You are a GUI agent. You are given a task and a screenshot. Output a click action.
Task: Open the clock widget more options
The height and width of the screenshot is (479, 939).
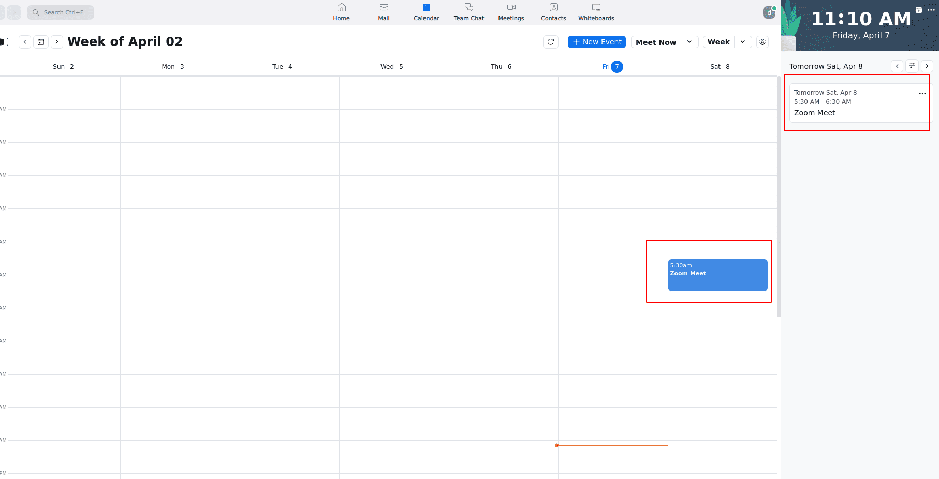[931, 10]
